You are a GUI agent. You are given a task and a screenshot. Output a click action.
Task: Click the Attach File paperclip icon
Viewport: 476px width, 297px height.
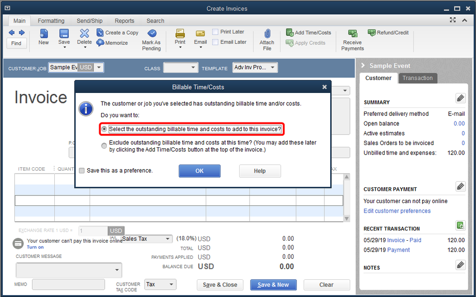[267, 33]
